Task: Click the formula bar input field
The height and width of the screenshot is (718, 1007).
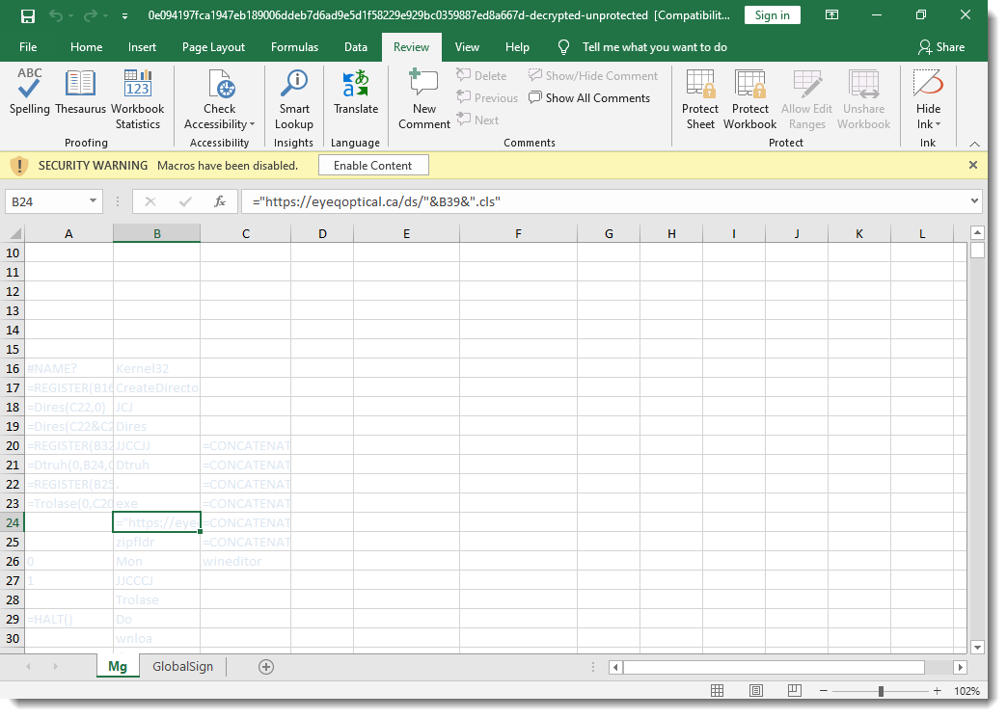Action: pos(608,201)
